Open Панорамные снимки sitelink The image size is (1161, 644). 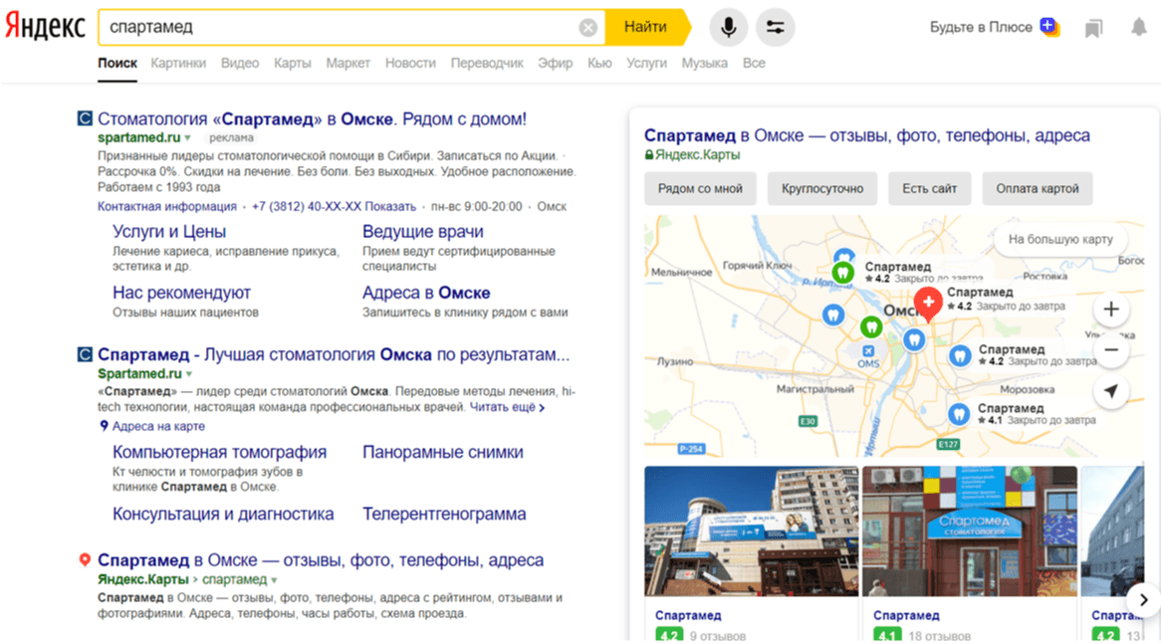point(443,452)
